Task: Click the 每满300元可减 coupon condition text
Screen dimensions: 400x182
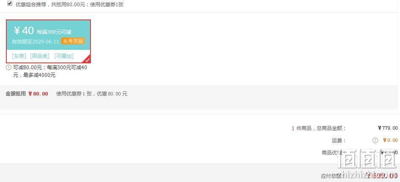Action: tap(54, 32)
